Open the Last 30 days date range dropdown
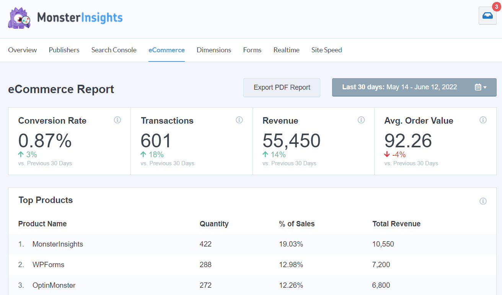Screen dimensions: 502x295 [x=414, y=87]
